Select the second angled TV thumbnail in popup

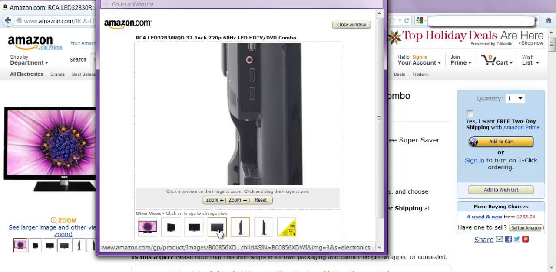point(171,227)
